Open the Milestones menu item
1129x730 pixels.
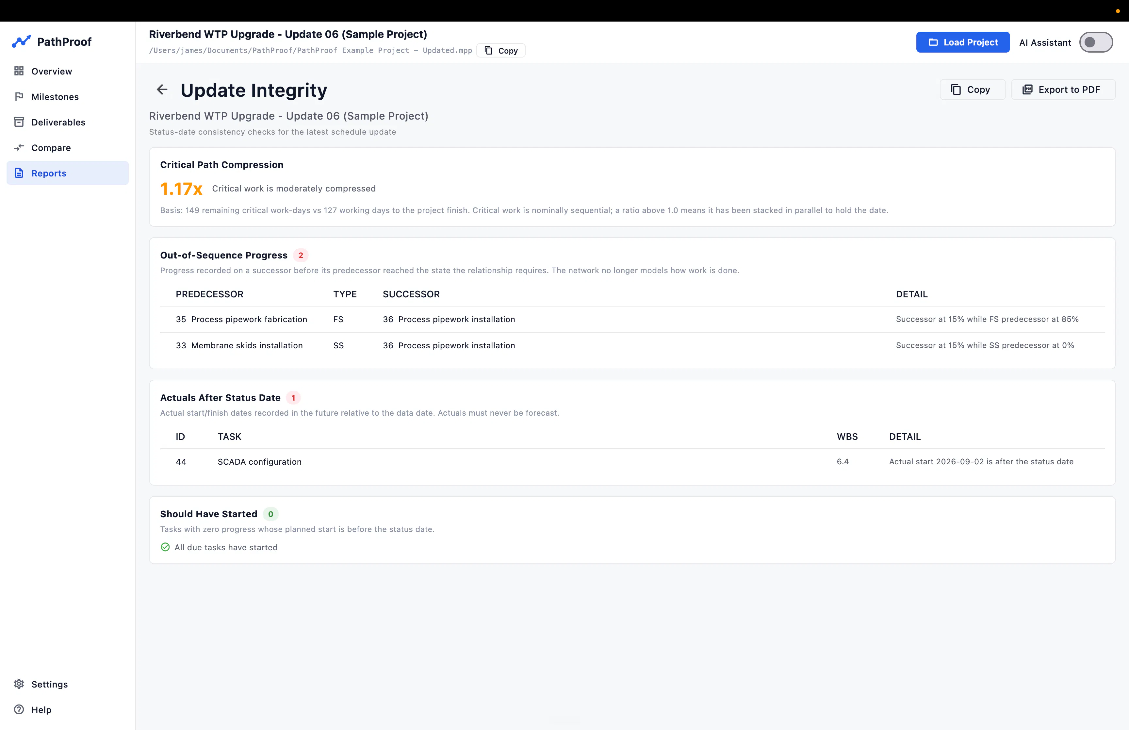[x=67, y=97]
